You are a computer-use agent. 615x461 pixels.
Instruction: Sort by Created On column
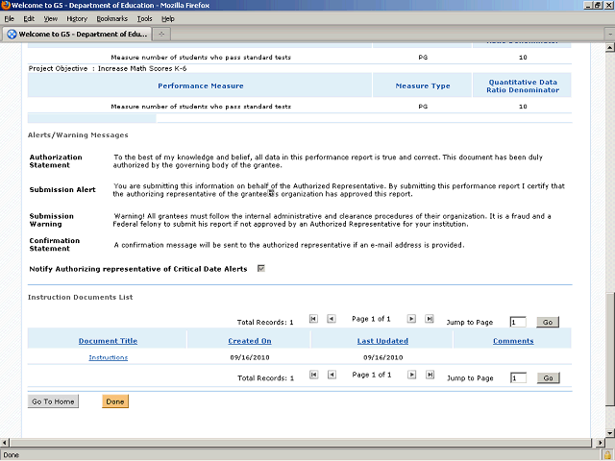[250, 341]
